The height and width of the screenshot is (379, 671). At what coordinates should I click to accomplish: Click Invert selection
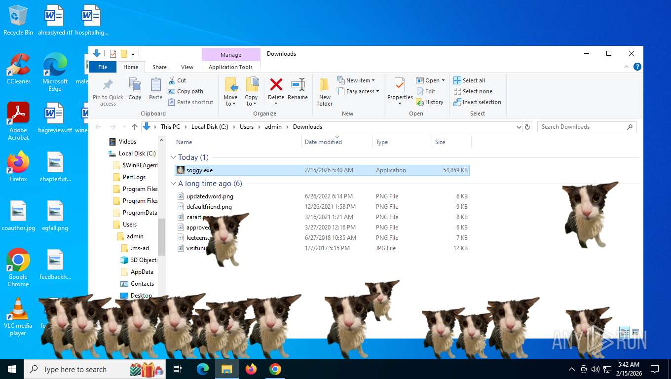[477, 102]
